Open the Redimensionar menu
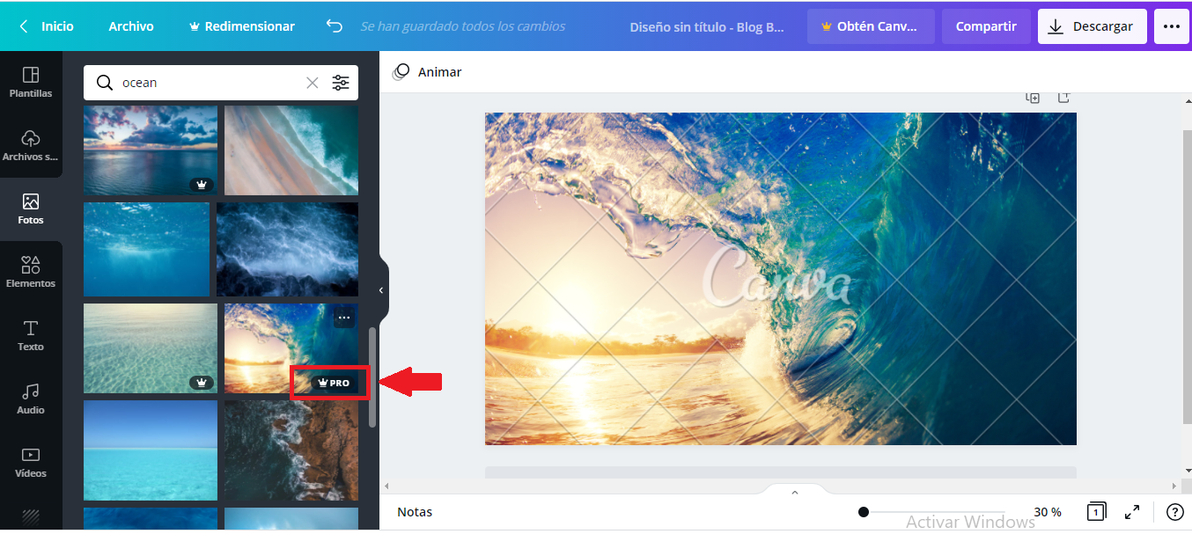This screenshot has width=1192, height=534. click(x=242, y=26)
